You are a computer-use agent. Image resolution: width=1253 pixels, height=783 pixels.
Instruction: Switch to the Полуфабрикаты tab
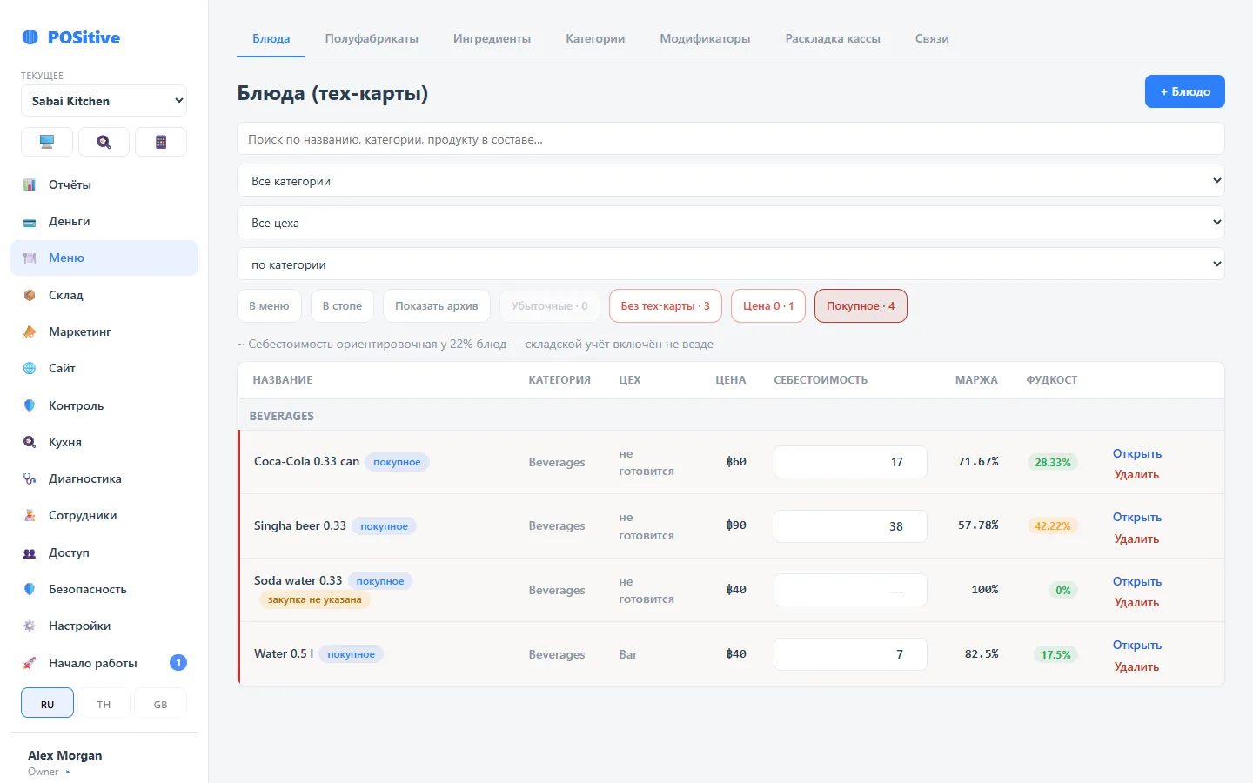point(372,38)
